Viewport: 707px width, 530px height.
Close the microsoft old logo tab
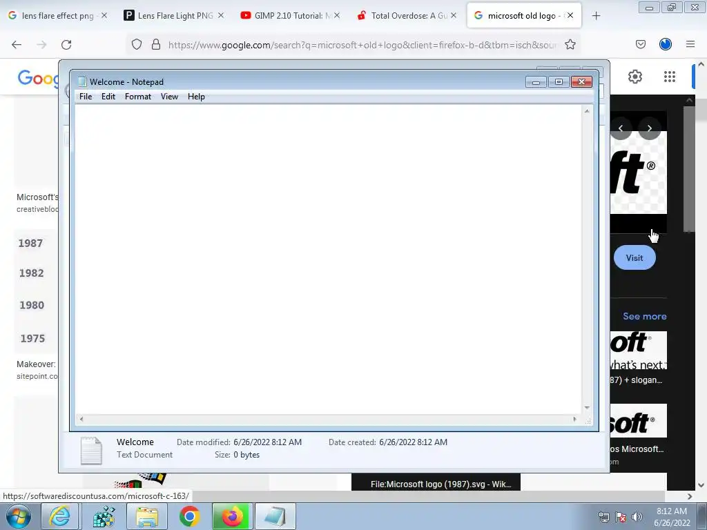click(x=570, y=15)
